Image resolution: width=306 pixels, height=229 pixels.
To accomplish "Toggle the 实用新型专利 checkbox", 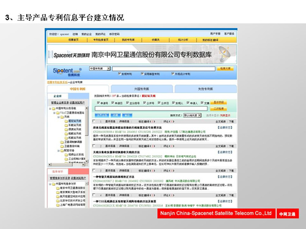I will click(x=143, y=74).
